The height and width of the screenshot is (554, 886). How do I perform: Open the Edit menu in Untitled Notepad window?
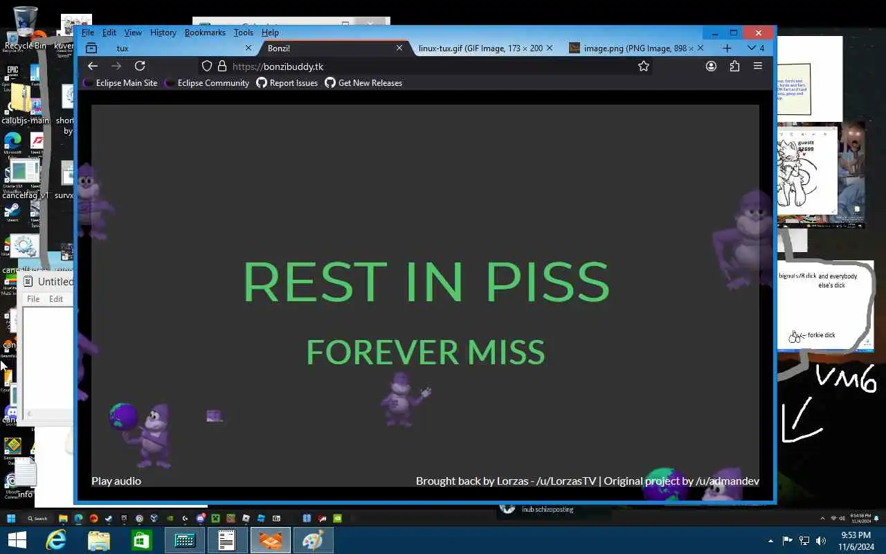tap(56, 299)
